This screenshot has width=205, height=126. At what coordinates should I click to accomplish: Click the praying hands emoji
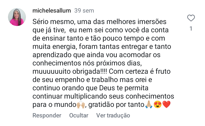pyautogui.click(x=149, y=105)
